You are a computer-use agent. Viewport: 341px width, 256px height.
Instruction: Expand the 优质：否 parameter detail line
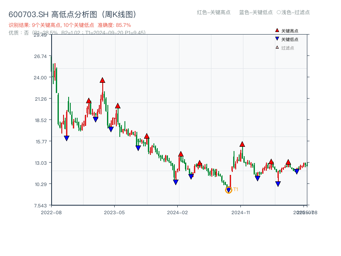point(17,32)
